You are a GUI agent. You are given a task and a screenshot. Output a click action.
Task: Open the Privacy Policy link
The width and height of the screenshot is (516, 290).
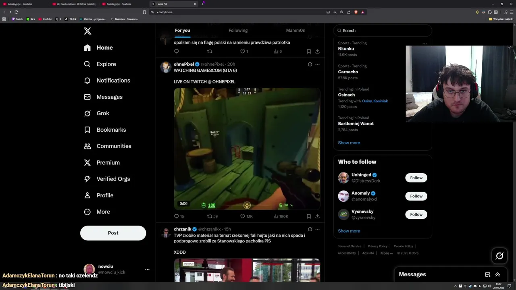377,246
